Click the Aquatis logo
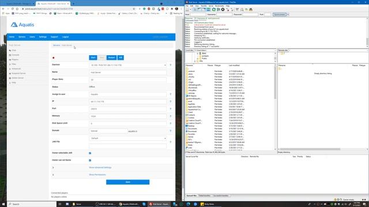This screenshot has height=207, width=369. [22, 25]
